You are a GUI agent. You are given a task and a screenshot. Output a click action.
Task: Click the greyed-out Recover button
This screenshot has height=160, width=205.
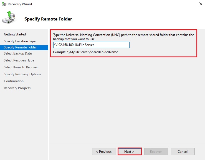coord(156,152)
